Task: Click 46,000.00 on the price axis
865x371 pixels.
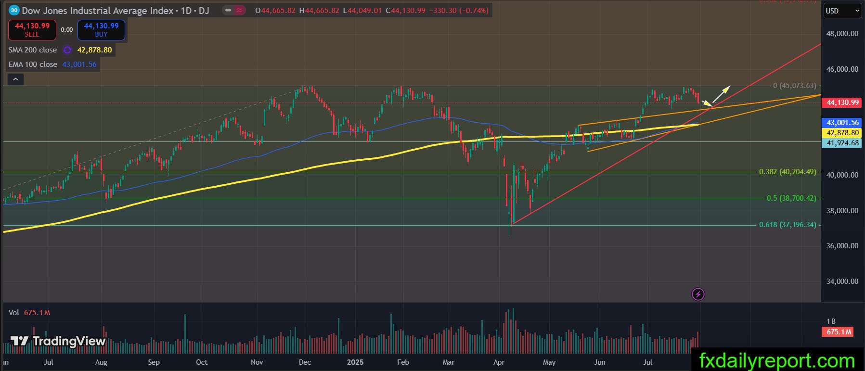Action: pos(842,69)
